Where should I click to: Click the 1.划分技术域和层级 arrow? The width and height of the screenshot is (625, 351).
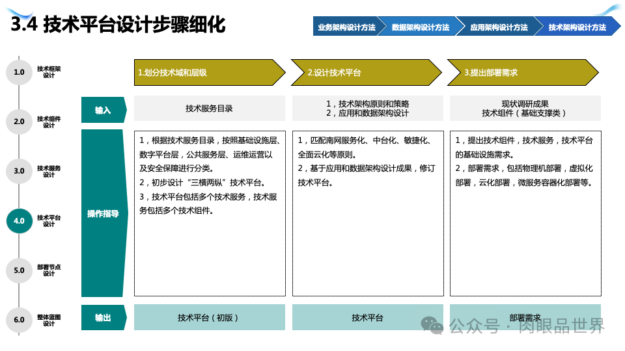(210, 72)
